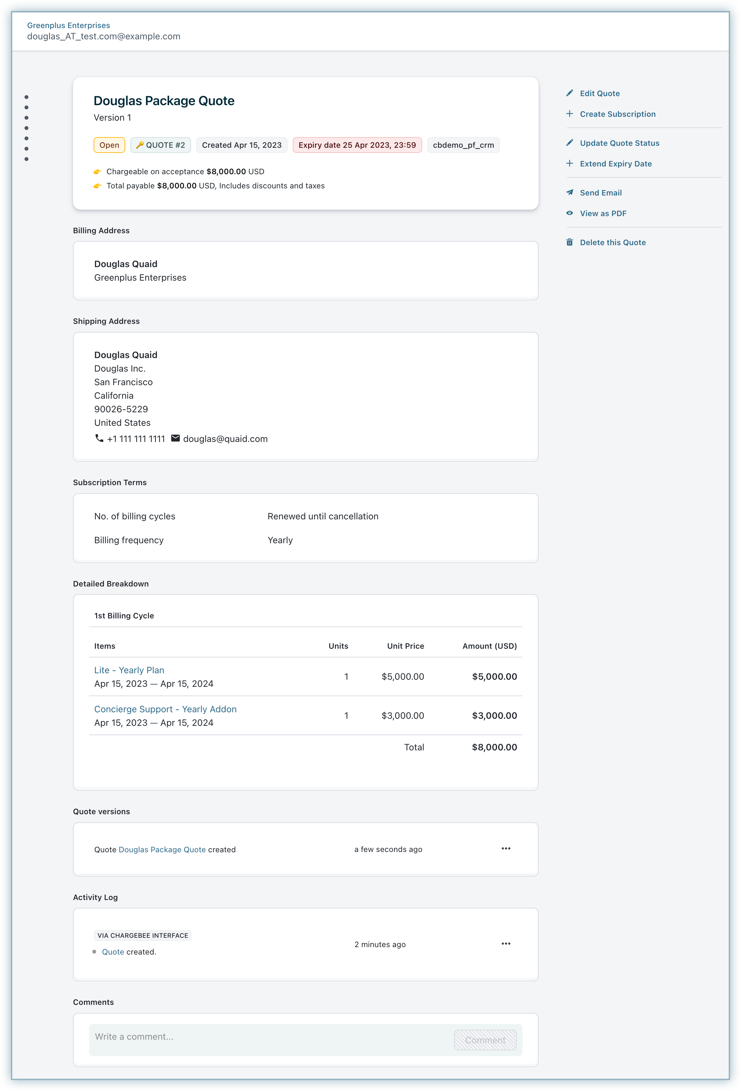This screenshot has width=741, height=1091.
Task: Open the Quote versions row three-dot menu
Action: [x=506, y=849]
